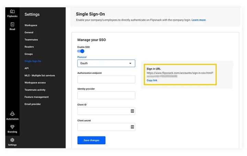Viewport: 247px width, 156px height.
Task: Open Feature management settings
Action: point(37,97)
